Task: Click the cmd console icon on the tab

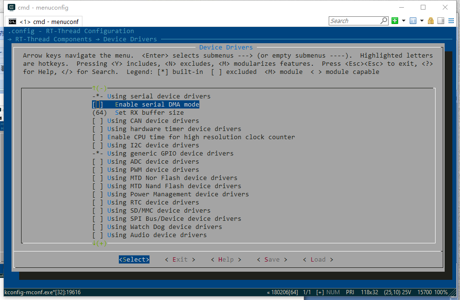Action: 12,22
